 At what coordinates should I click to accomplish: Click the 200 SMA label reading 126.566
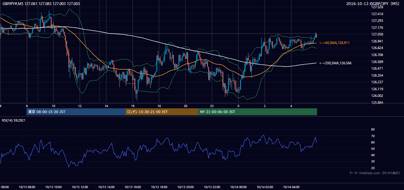(335, 63)
